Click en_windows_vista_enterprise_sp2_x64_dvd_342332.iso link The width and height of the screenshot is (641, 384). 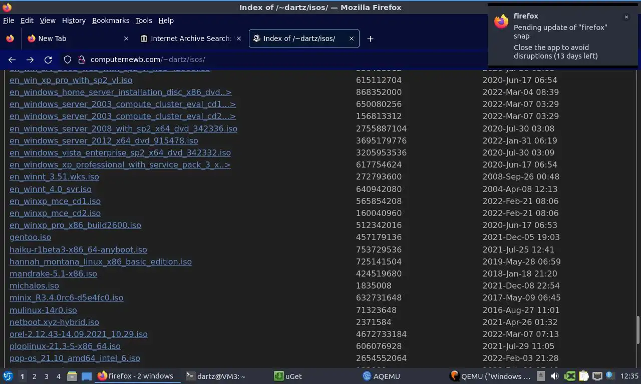120,152
